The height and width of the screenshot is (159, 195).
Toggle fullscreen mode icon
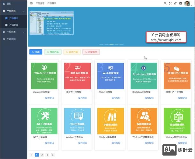(170, 3)
